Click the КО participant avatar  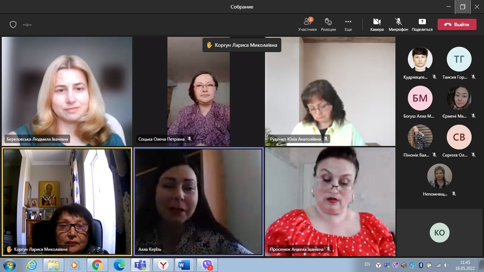440,233
